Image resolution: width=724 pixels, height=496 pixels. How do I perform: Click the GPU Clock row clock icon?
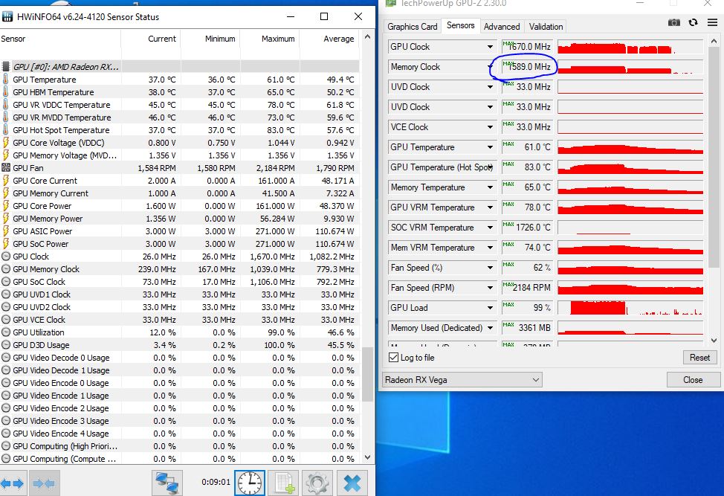[x=5, y=257]
